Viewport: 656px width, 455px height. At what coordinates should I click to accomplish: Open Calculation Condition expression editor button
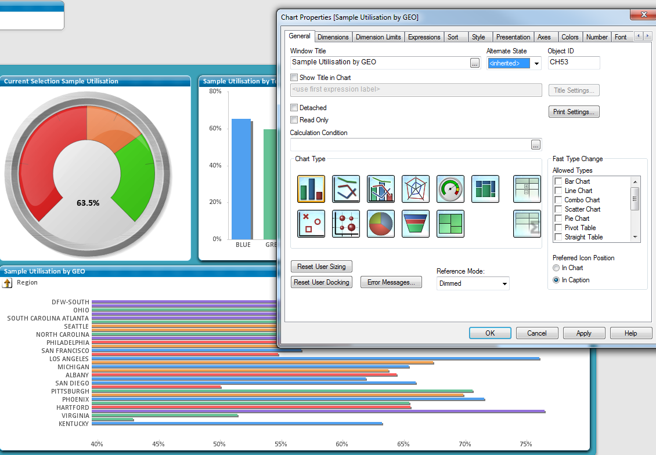535,145
